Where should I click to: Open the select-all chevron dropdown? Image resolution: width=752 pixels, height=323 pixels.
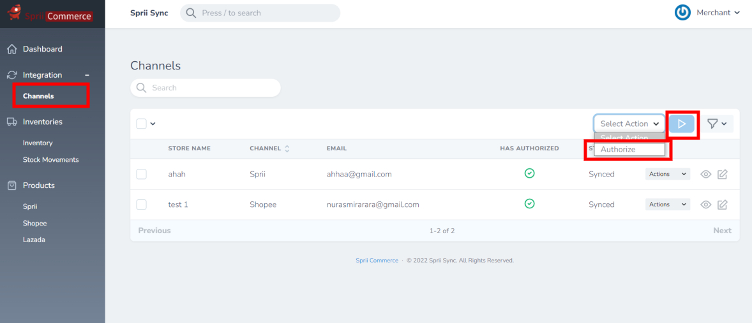153,124
